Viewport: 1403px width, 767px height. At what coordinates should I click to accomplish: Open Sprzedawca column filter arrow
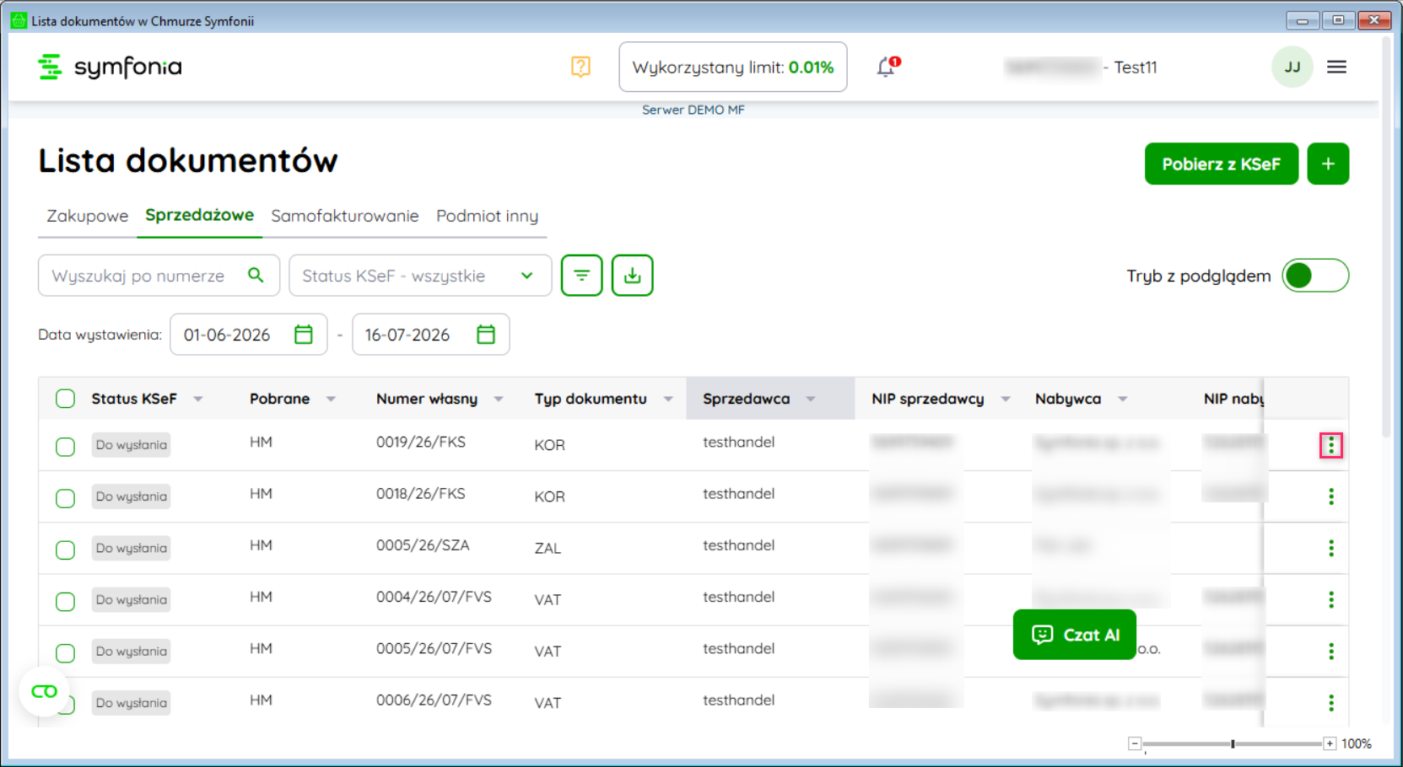(x=811, y=399)
